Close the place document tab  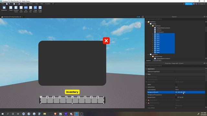(22, 17)
